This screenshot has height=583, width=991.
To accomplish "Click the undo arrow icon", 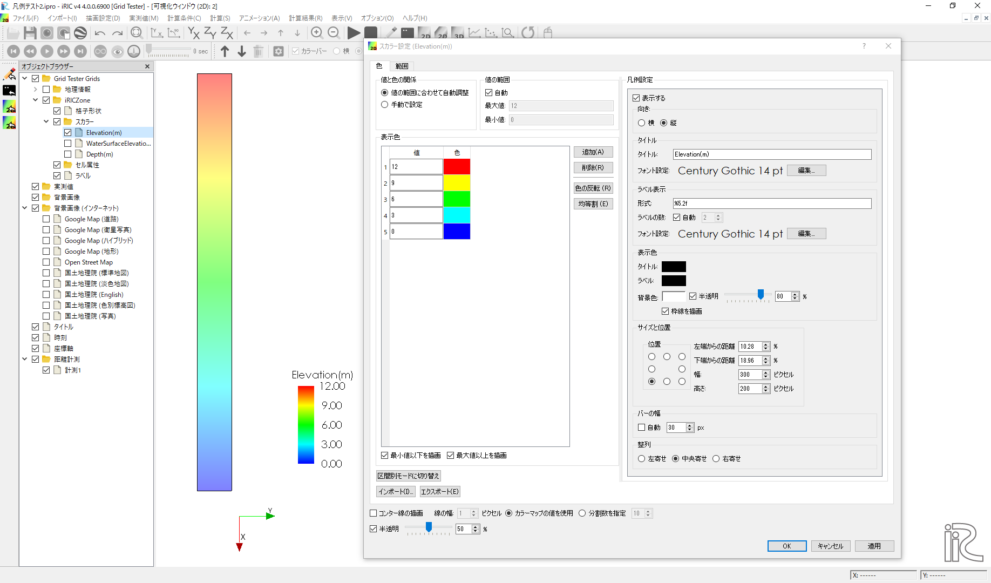I will pyautogui.click(x=100, y=33).
